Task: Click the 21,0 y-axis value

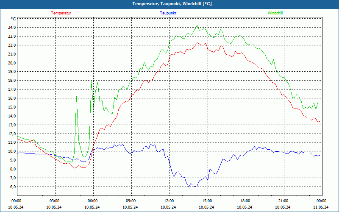Action: [12, 54]
